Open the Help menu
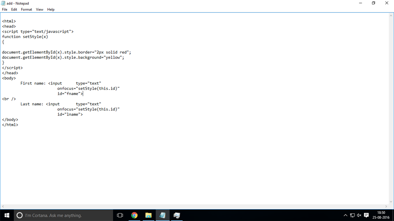 coord(51,10)
